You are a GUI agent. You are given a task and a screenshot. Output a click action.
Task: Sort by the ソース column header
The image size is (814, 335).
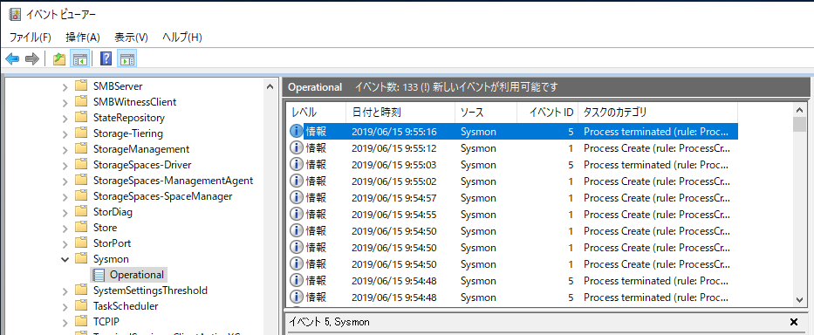[486, 113]
